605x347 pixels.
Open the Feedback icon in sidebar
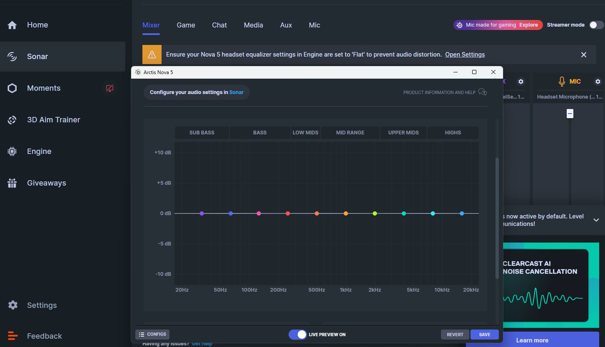(13, 336)
